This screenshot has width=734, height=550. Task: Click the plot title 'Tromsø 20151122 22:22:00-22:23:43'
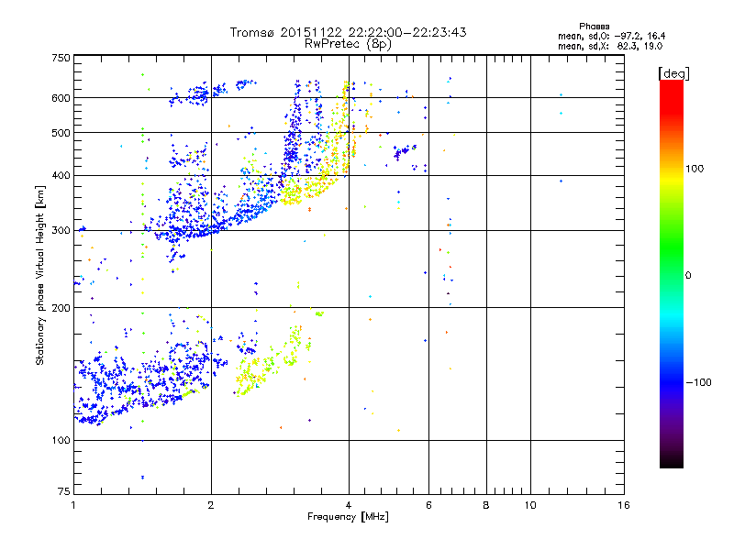(348, 32)
